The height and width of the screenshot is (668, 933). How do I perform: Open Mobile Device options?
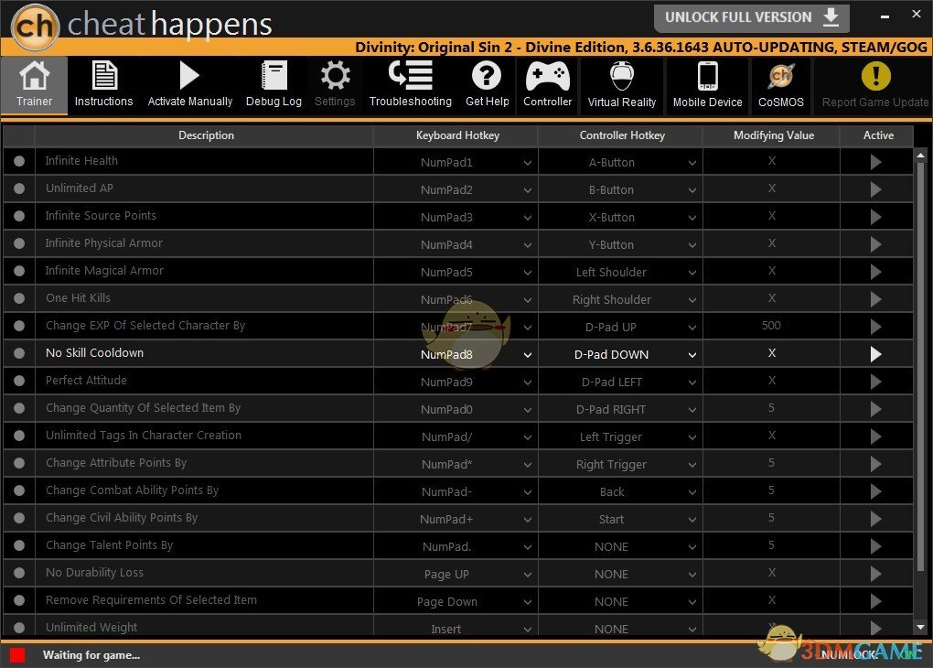click(707, 84)
